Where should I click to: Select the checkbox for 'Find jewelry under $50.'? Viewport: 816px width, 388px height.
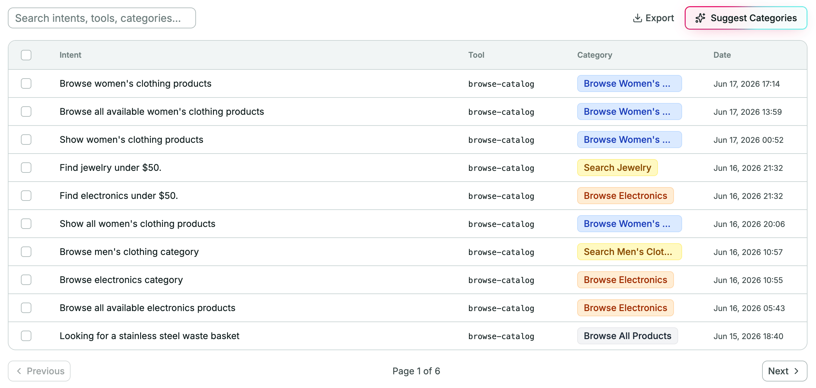click(x=26, y=168)
